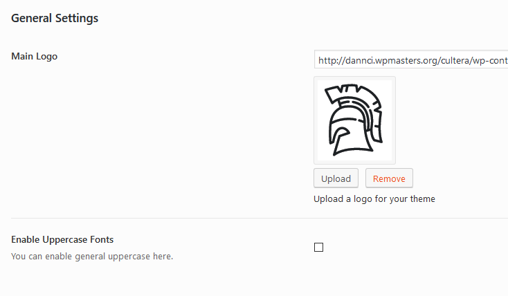Viewport: 508px width, 296px height.
Task: Click the Main Logo label
Action: [35, 56]
